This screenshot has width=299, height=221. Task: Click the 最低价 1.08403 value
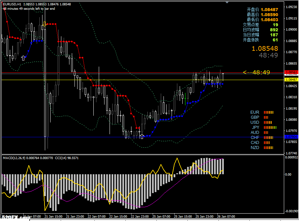[x=269, y=20]
